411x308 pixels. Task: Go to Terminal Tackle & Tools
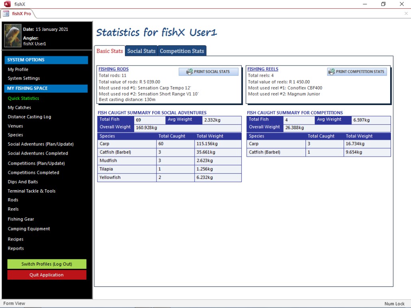tap(32, 191)
